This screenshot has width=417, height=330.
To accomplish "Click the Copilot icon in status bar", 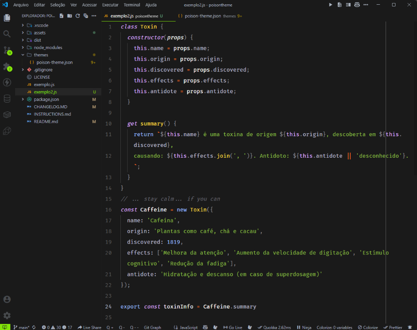I will tap(205, 327).
